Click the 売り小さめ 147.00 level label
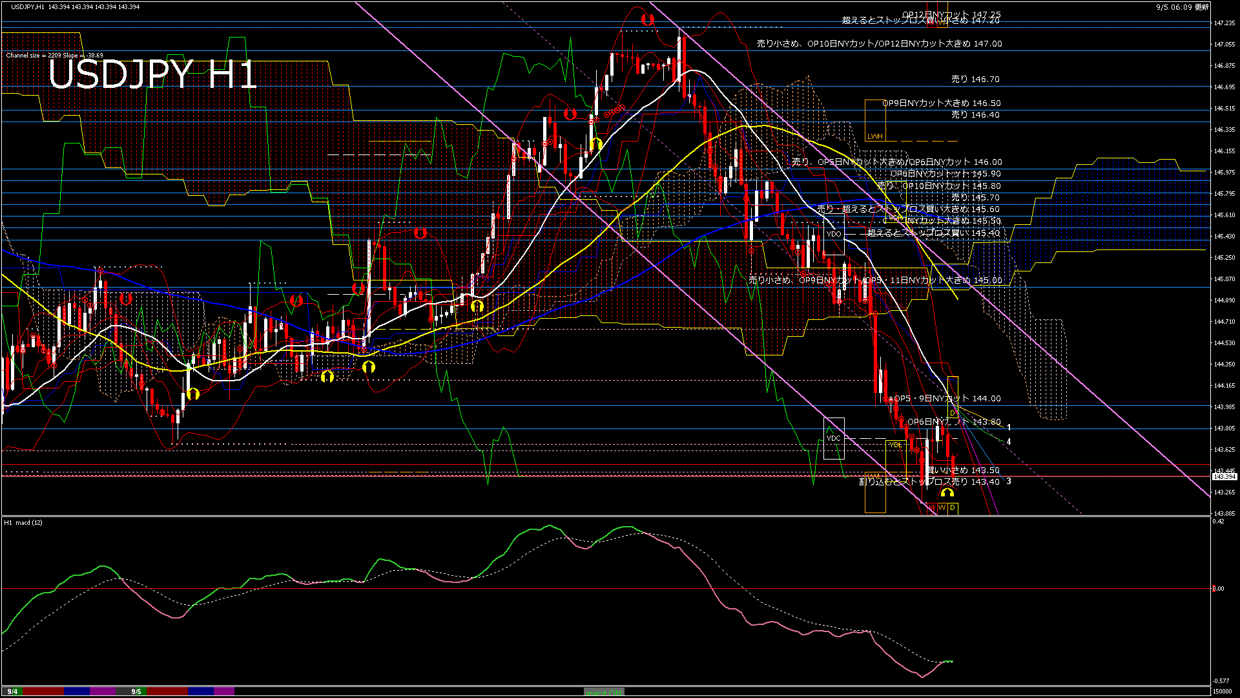 (x=880, y=44)
